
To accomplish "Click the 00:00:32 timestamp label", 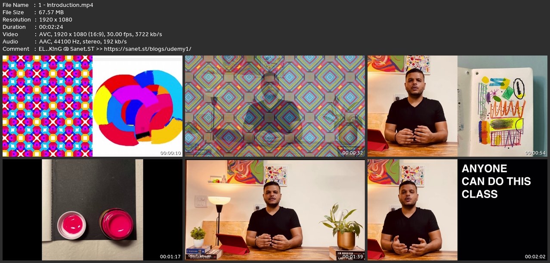I will (353, 153).
